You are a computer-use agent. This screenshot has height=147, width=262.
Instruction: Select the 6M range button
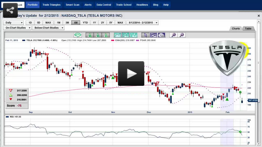[x=76, y=23]
